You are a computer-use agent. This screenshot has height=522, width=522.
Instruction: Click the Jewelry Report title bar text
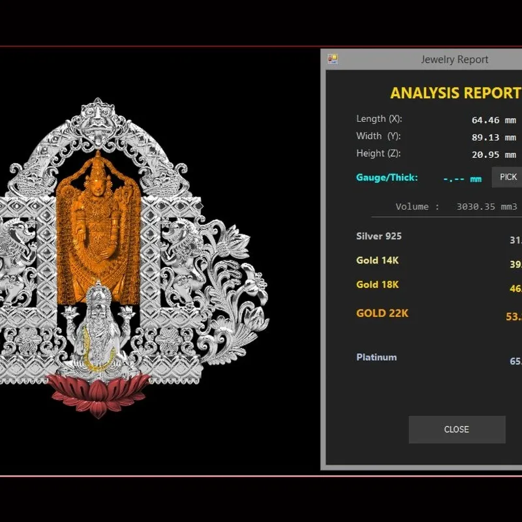[x=454, y=59]
